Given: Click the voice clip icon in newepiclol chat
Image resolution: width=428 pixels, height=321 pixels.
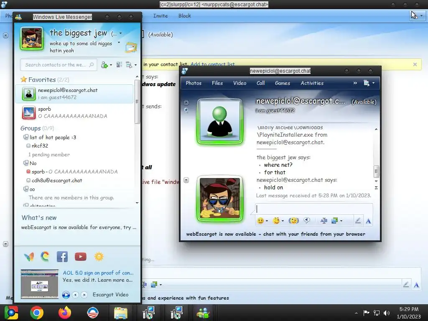Looking at the screenshot, I should click(307, 221).
